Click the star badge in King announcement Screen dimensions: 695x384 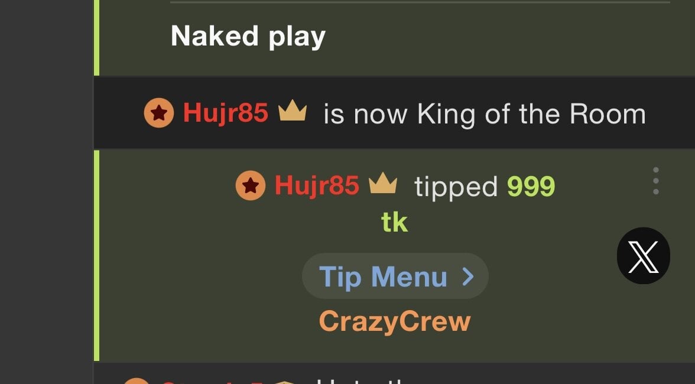click(x=158, y=113)
